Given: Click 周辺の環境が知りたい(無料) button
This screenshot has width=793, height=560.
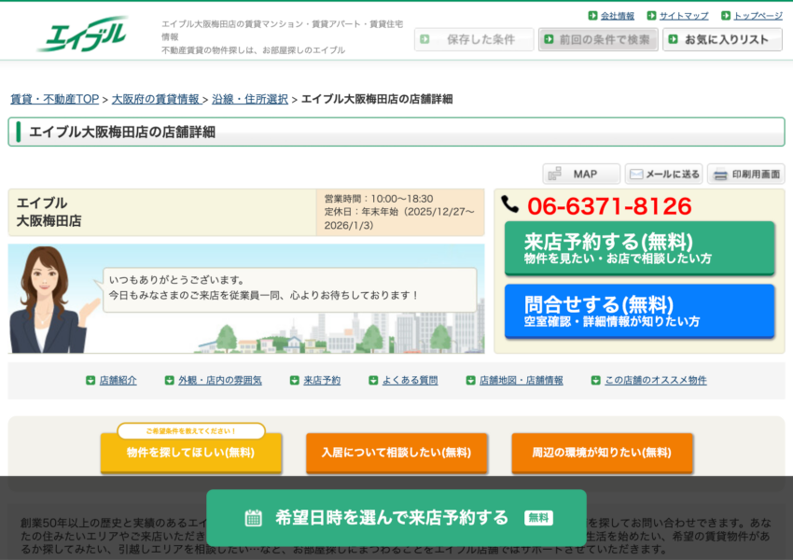Looking at the screenshot, I should coord(602,453).
